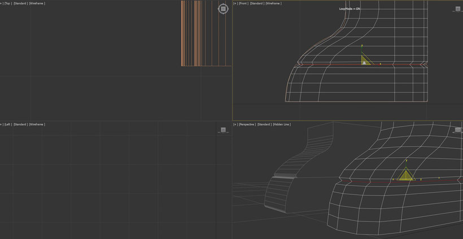Open the [+] menu of the Perspective viewport

(235, 124)
